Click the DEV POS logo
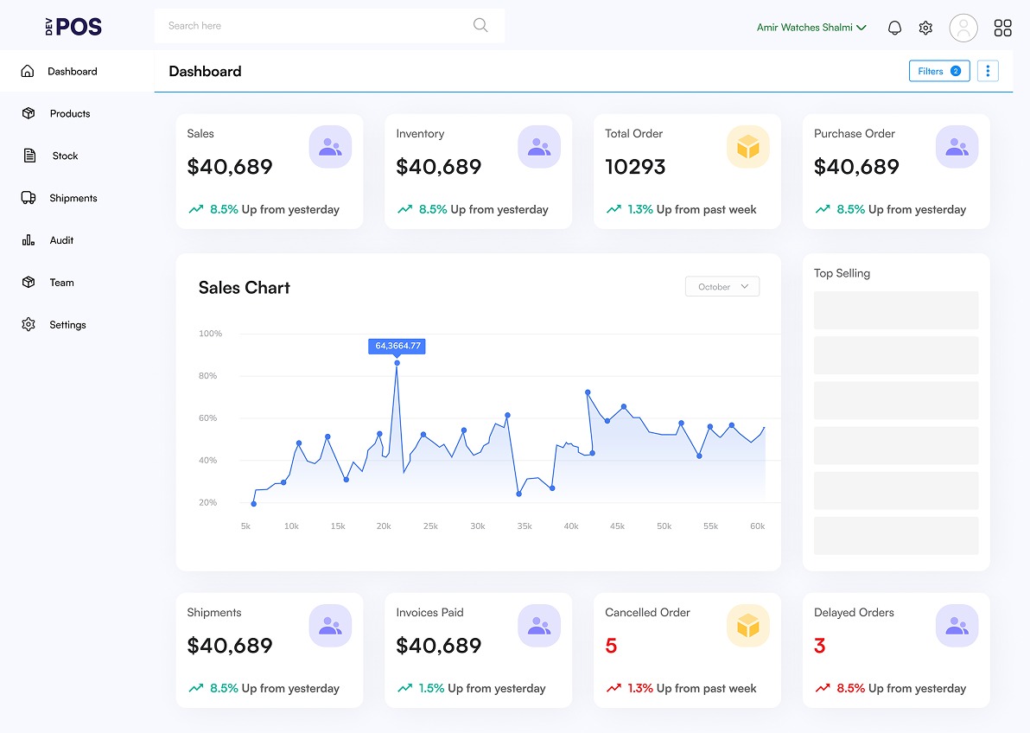 coord(73,27)
